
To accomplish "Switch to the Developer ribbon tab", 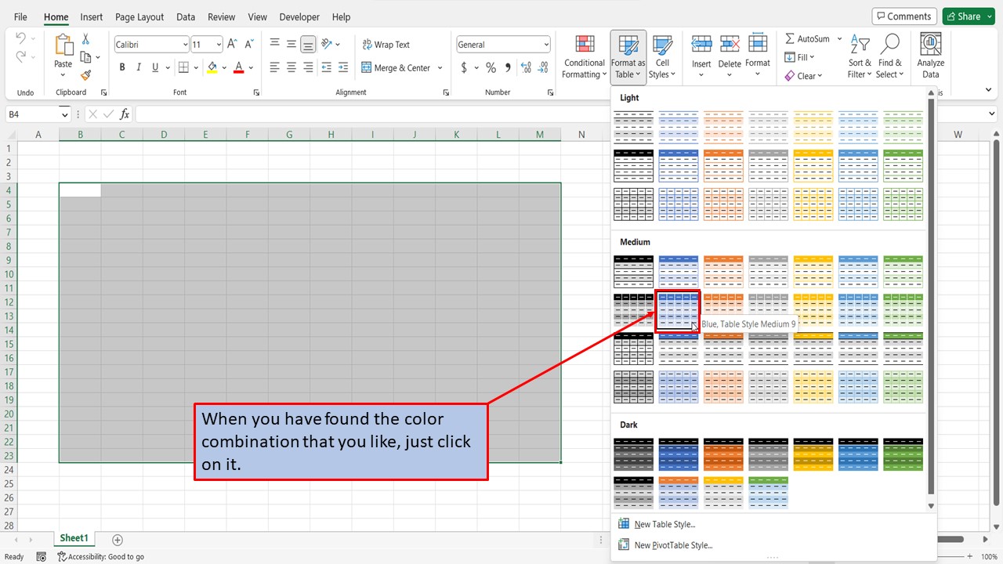I will pyautogui.click(x=299, y=16).
